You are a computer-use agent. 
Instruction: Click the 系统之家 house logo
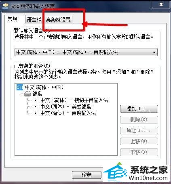point(115,171)
